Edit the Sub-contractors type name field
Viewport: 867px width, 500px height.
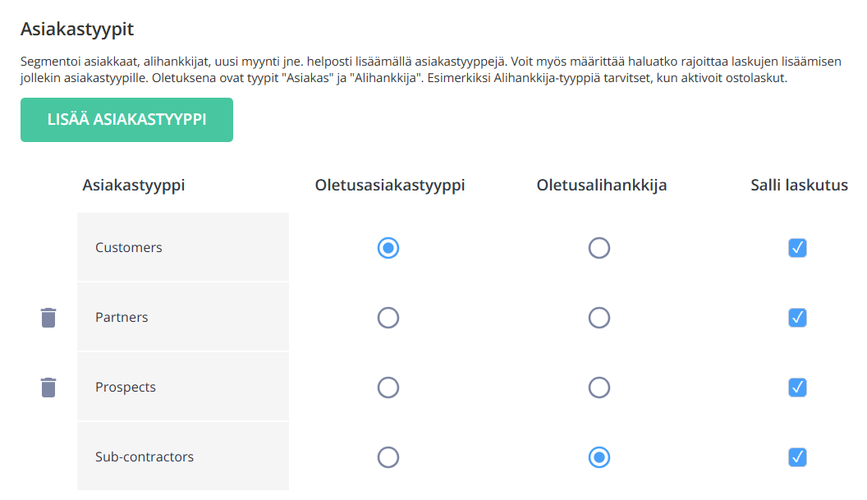(182, 457)
